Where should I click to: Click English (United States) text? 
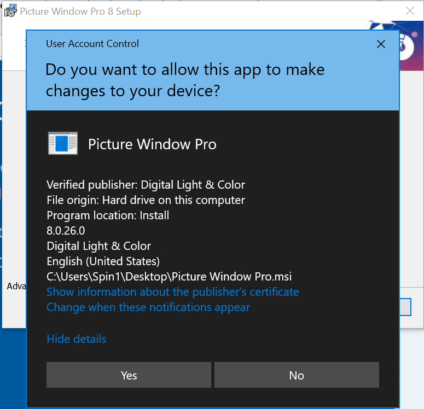103,261
